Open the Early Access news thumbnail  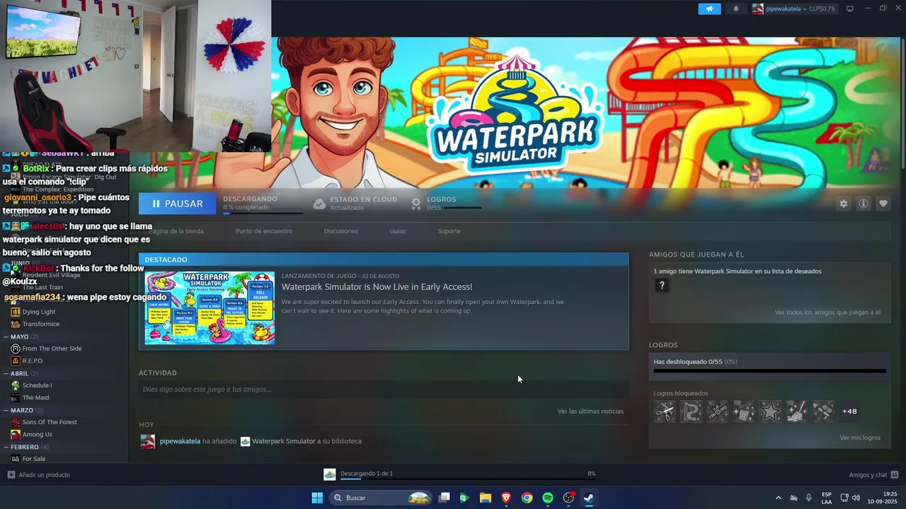pyautogui.click(x=210, y=308)
